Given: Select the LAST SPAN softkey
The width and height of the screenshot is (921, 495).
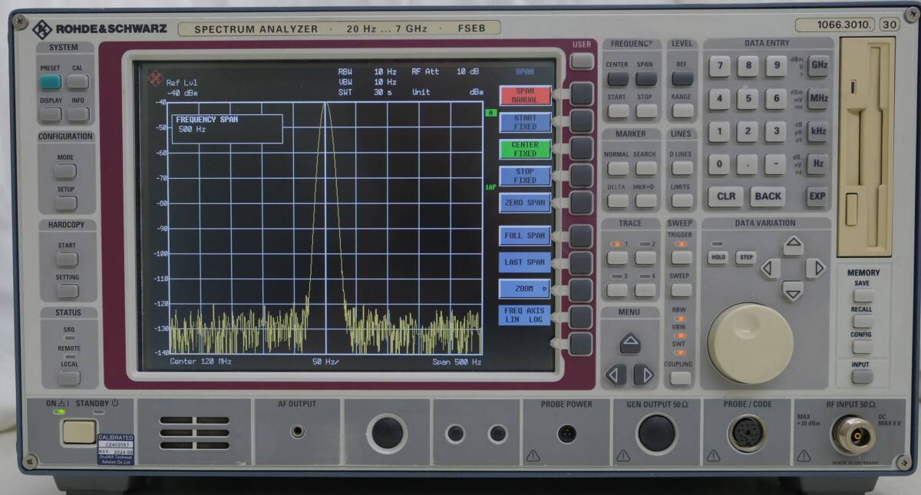Looking at the screenshot, I should (525, 262).
